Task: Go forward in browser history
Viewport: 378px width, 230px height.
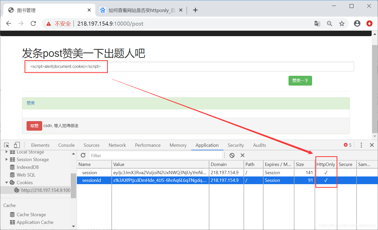Action: tap(21, 24)
